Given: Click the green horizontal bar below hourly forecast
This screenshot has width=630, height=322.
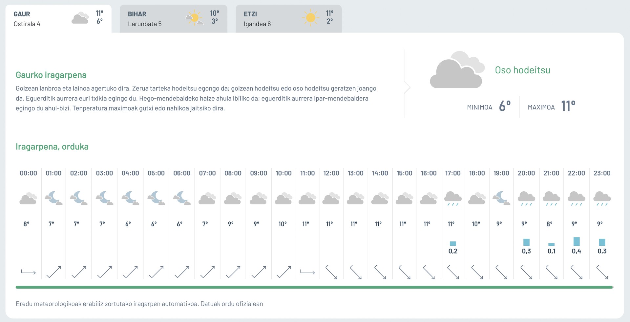Looking at the screenshot, I should (314, 287).
